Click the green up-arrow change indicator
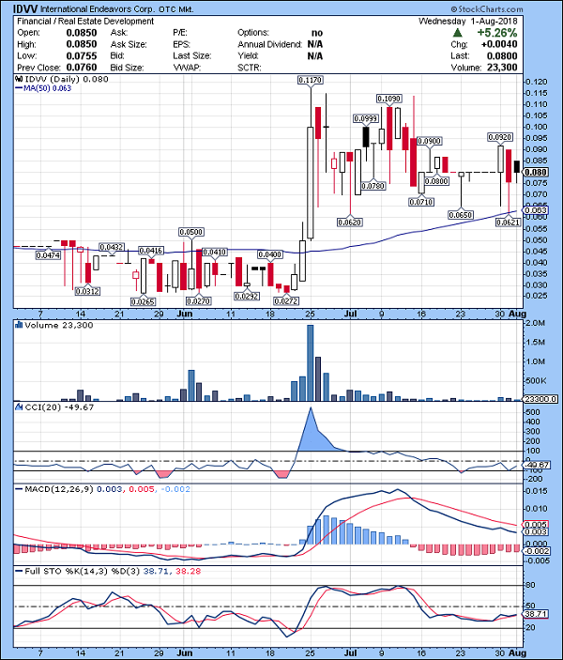This screenshot has width=563, height=660. pos(458,33)
